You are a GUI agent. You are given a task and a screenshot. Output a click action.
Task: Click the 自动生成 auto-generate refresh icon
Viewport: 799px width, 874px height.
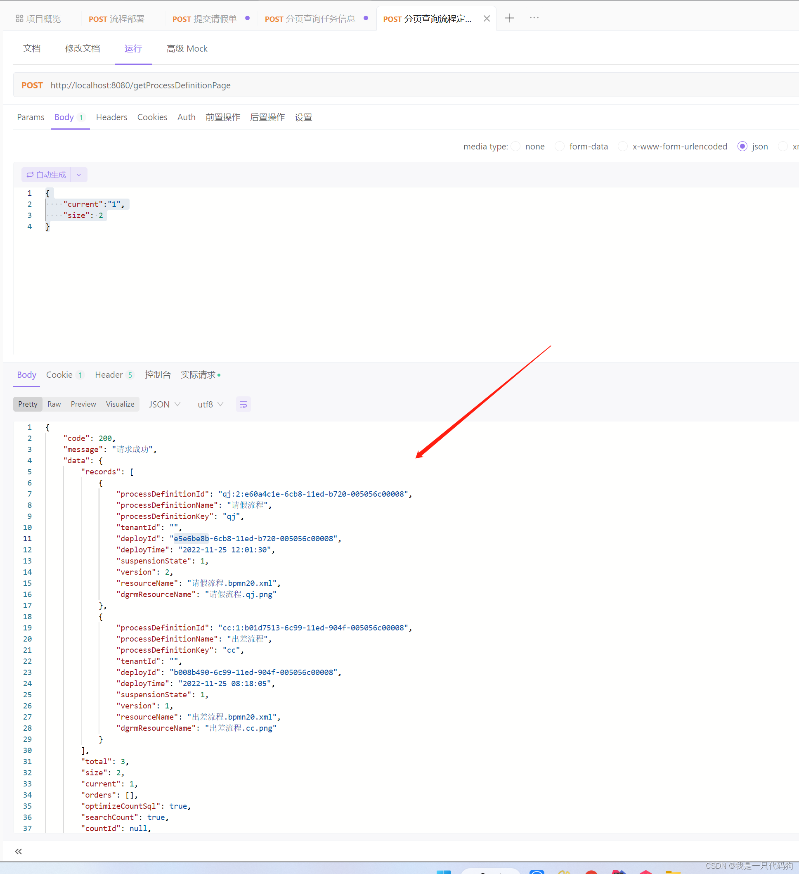pyautogui.click(x=30, y=175)
